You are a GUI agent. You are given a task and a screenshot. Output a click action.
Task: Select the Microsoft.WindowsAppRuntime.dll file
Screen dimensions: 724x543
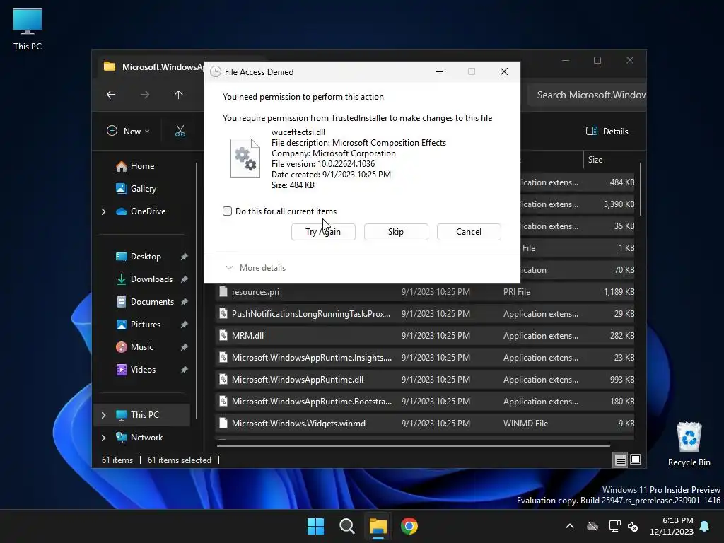click(425, 380)
